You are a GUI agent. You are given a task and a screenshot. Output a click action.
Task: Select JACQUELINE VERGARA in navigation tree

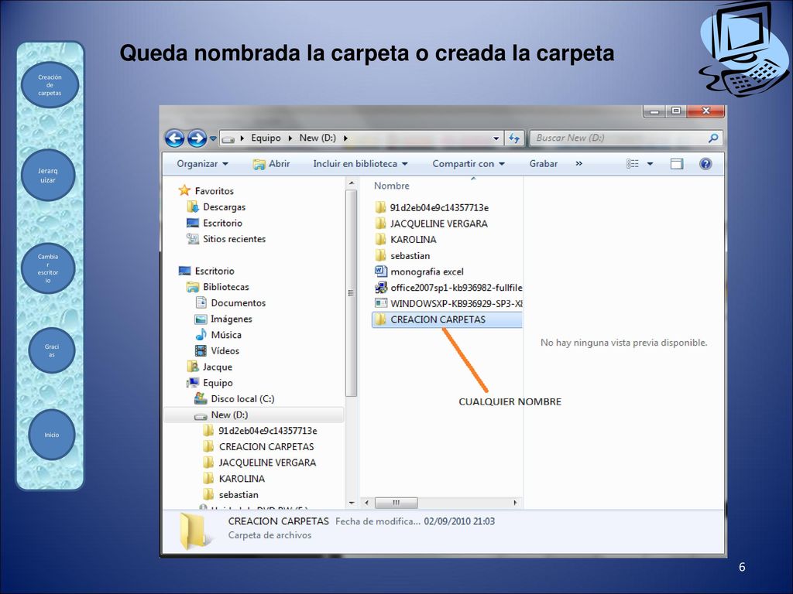pos(259,463)
